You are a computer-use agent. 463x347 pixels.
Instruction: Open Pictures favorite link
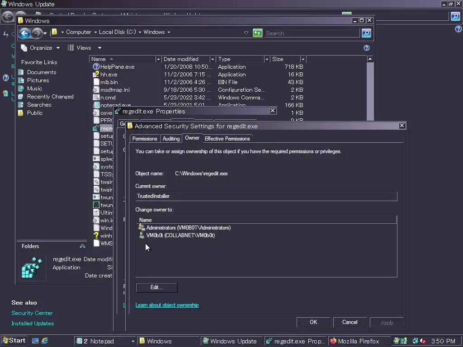[38, 80]
